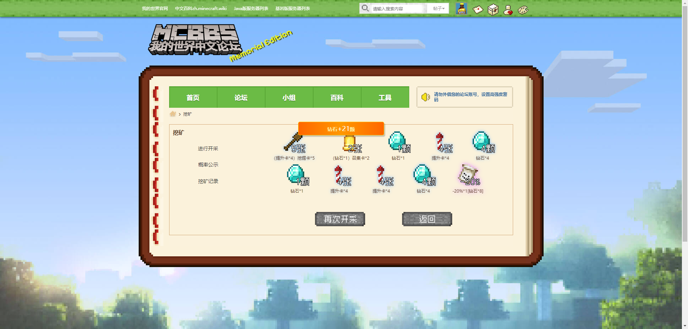Select 进行开采 in the side menu

tap(208, 149)
